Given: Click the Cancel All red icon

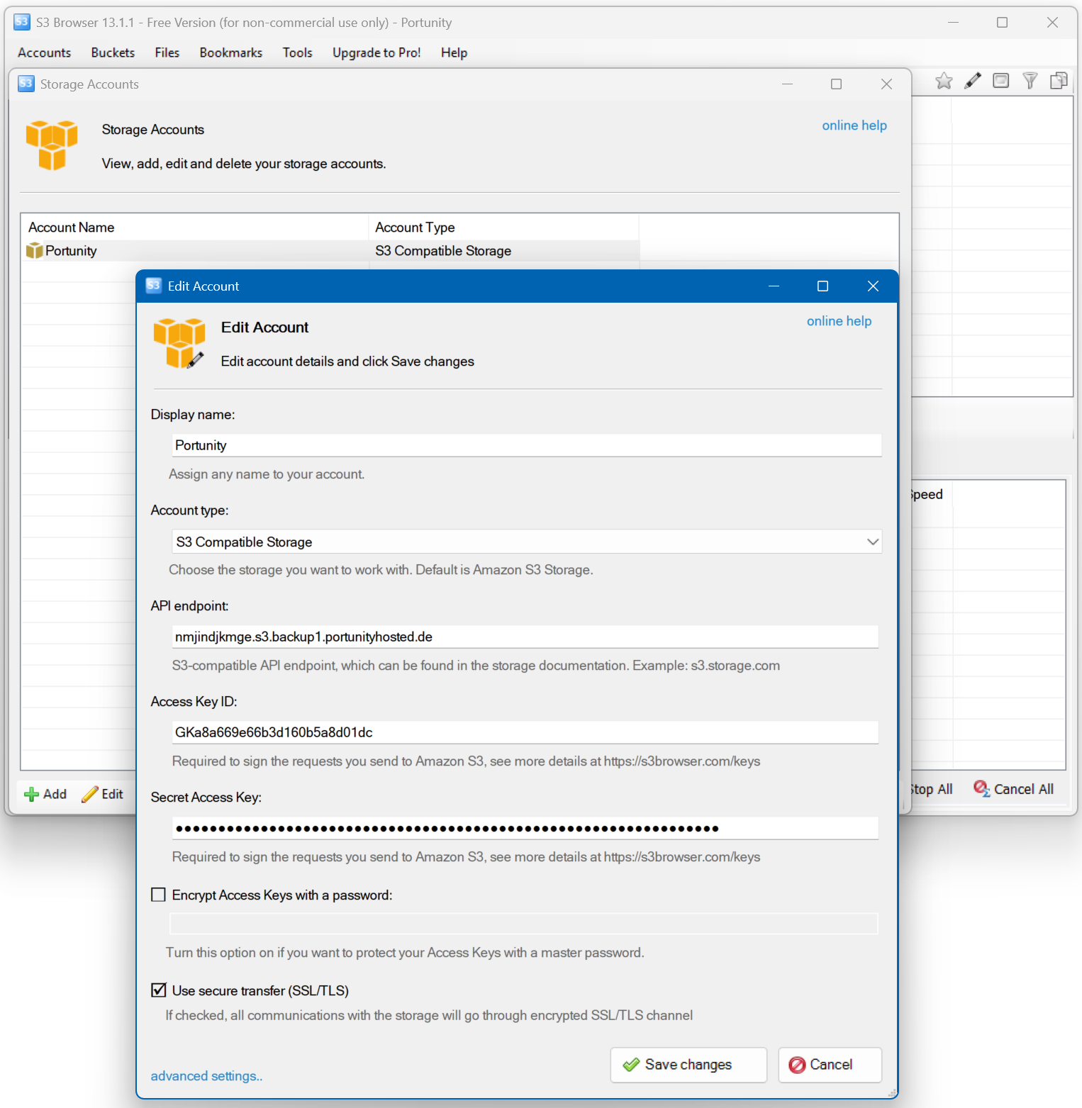Looking at the screenshot, I should click(x=981, y=789).
